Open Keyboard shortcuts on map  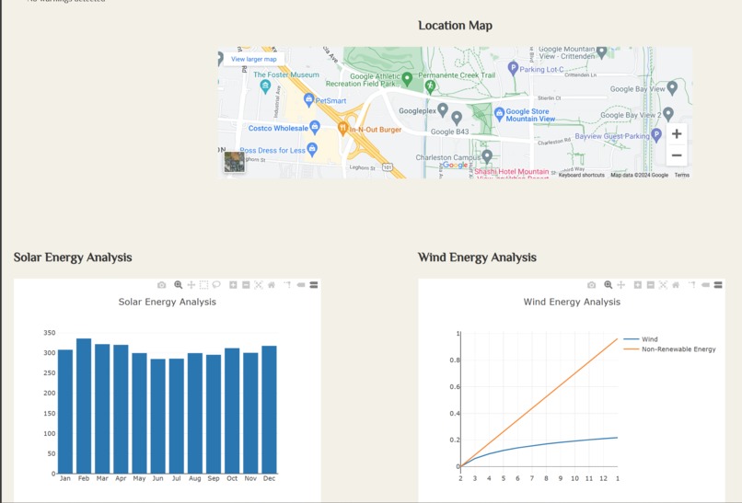pos(582,175)
